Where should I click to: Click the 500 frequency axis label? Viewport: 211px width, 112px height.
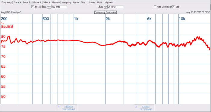(x=46, y=19)
